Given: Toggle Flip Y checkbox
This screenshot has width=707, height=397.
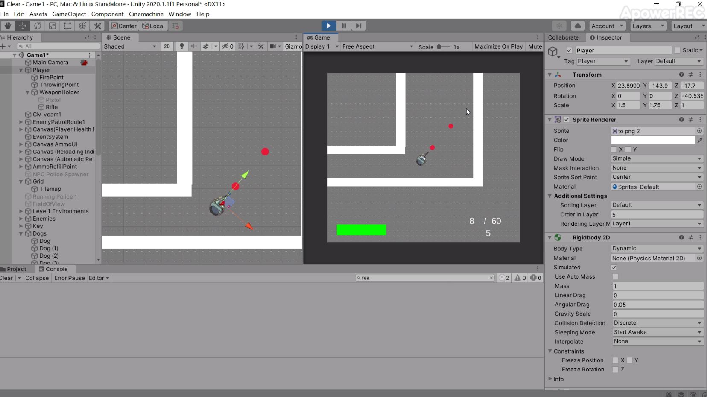Looking at the screenshot, I should [628, 150].
